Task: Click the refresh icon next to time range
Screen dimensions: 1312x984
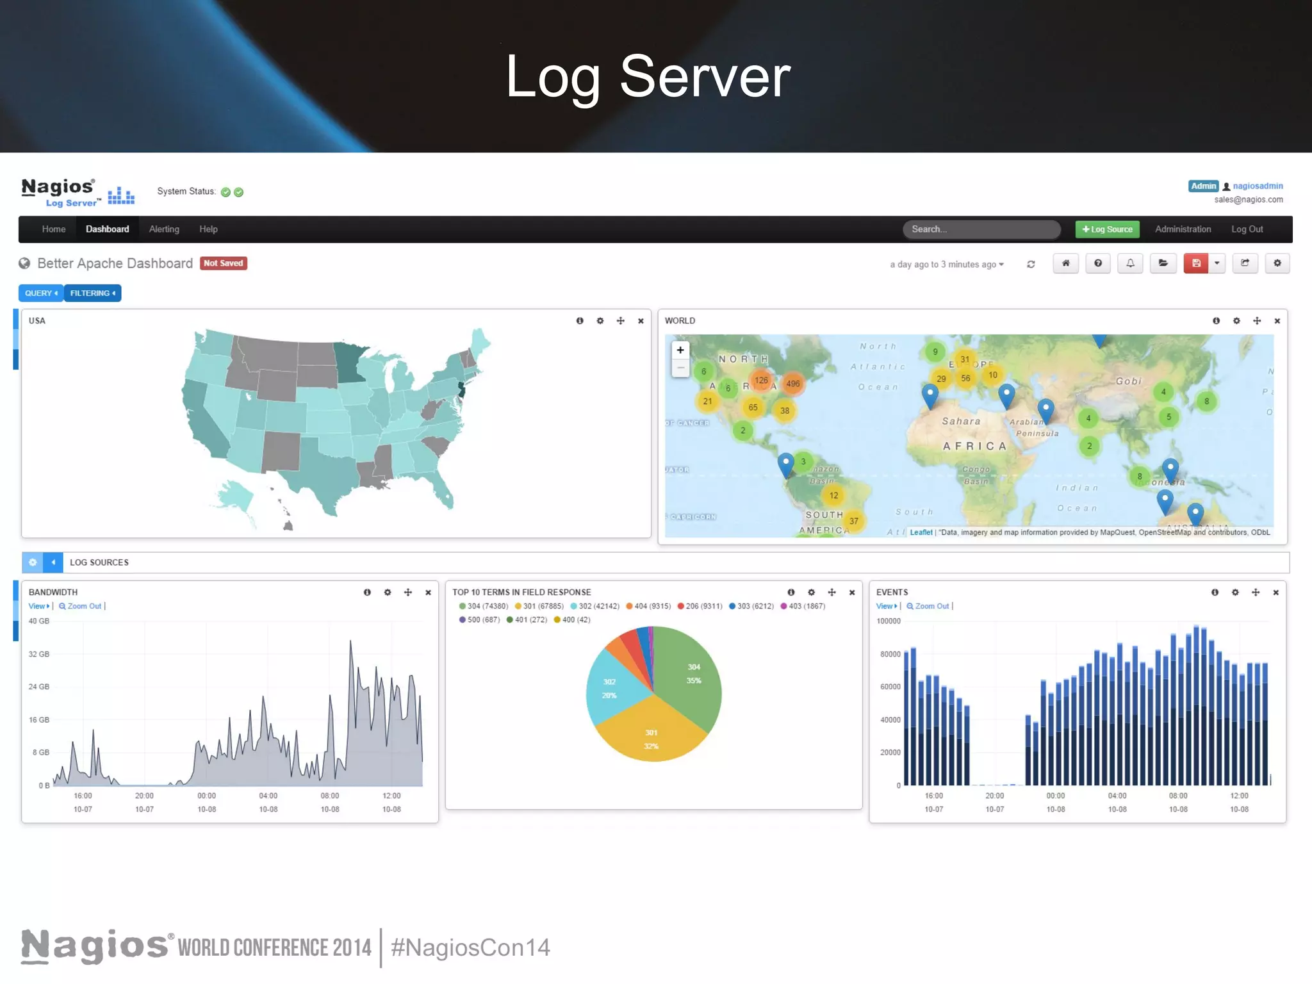Action: [1031, 265]
